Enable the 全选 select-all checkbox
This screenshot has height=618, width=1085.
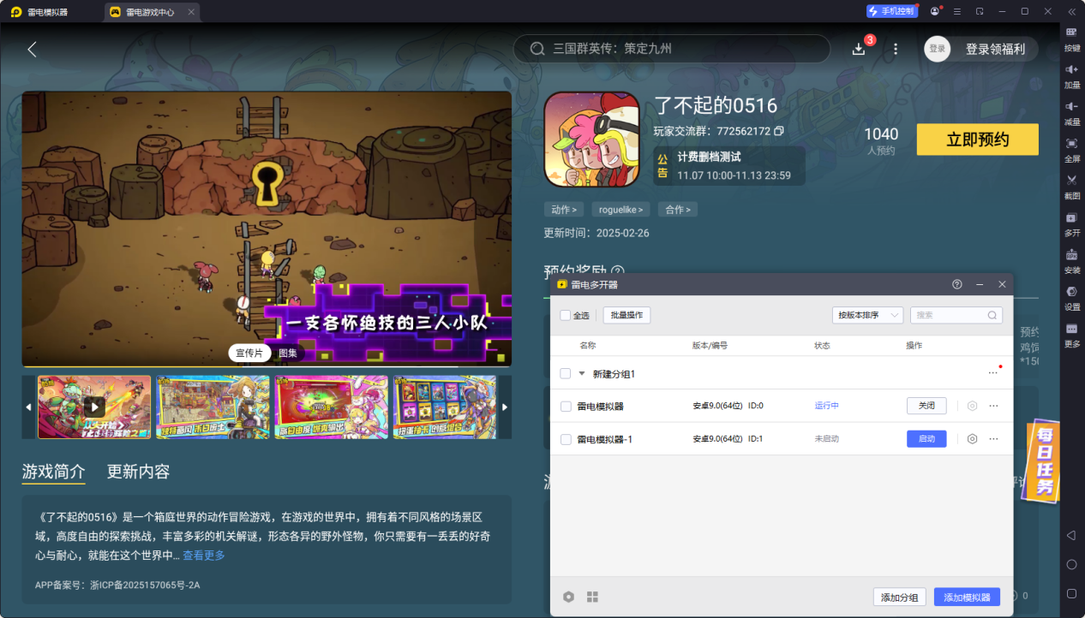[x=565, y=315]
